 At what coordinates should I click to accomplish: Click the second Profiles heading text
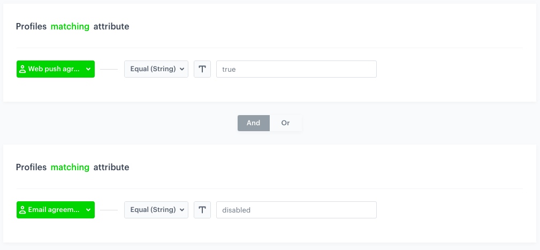click(32, 168)
